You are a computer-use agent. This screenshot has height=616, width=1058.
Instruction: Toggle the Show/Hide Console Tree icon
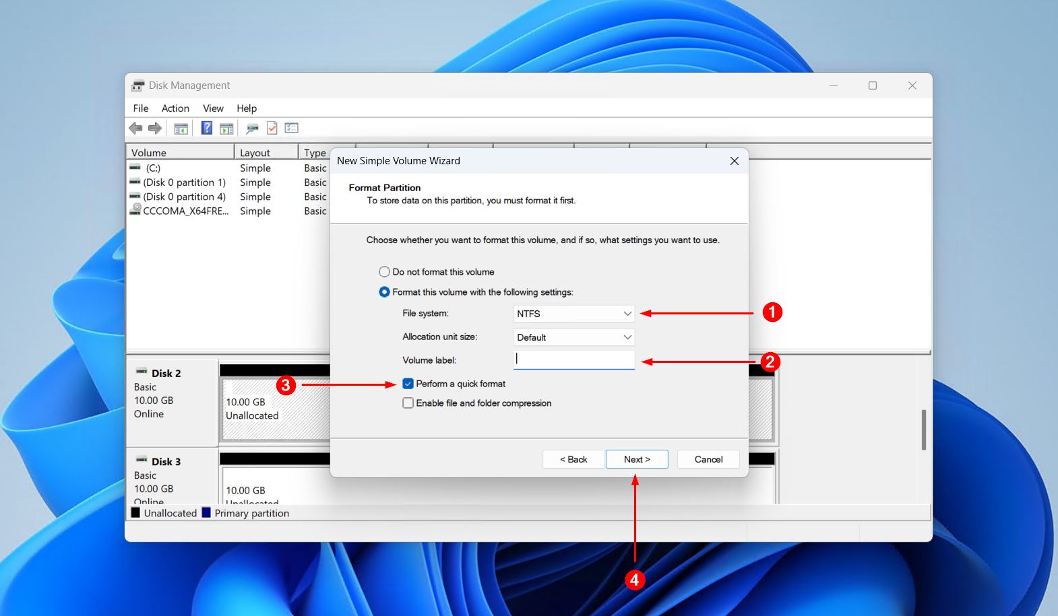tap(181, 128)
